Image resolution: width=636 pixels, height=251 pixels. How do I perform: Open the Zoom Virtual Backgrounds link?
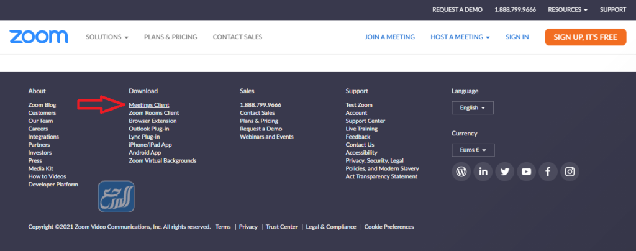pos(162,160)
